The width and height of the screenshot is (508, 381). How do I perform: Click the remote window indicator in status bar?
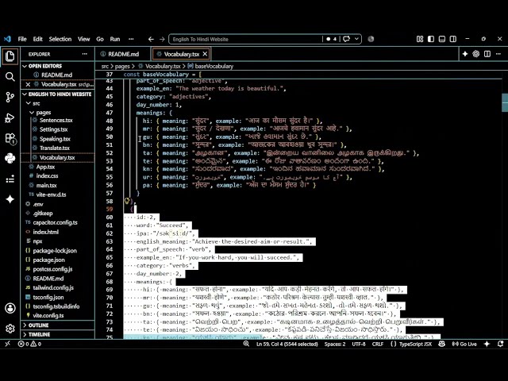(8, 344)
